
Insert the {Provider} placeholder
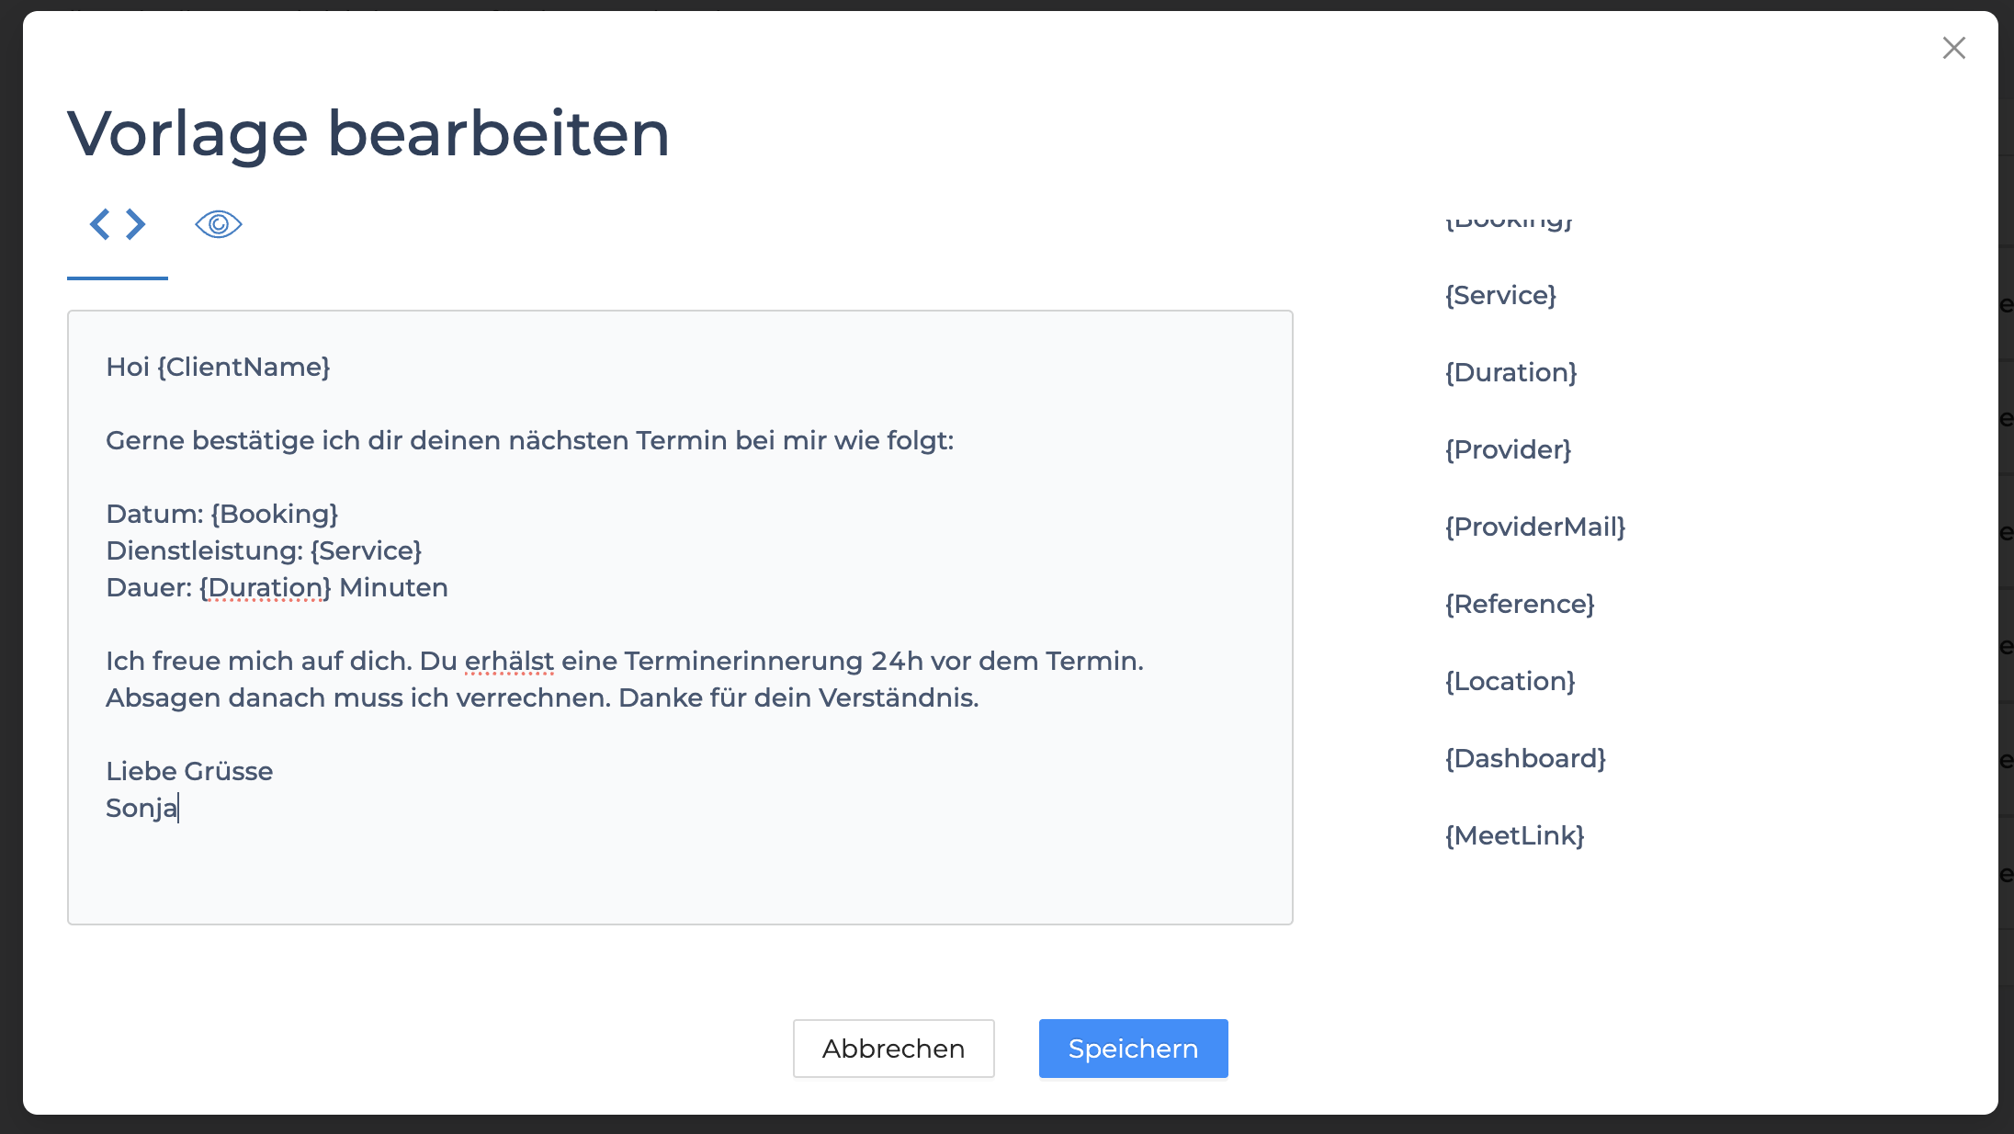click(x=1508, y=450)
